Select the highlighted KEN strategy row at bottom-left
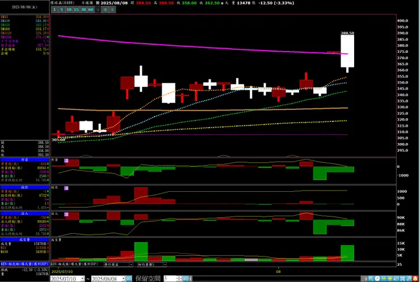Image resolution: width=420 pixels, height=282 pixels. click(x=24, y=264)
